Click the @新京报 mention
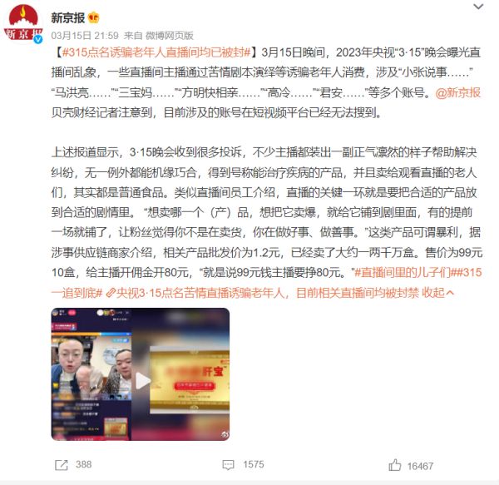499x485 pixels. [x=458, y=92]
